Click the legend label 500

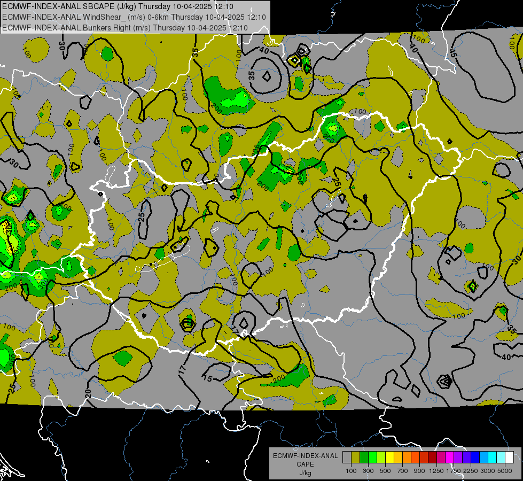385,471
